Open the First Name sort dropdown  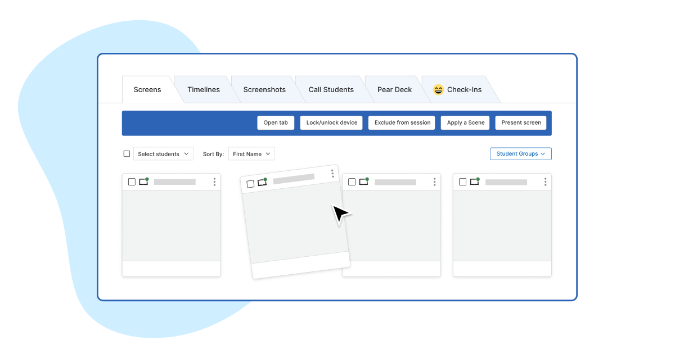[251, 154]
